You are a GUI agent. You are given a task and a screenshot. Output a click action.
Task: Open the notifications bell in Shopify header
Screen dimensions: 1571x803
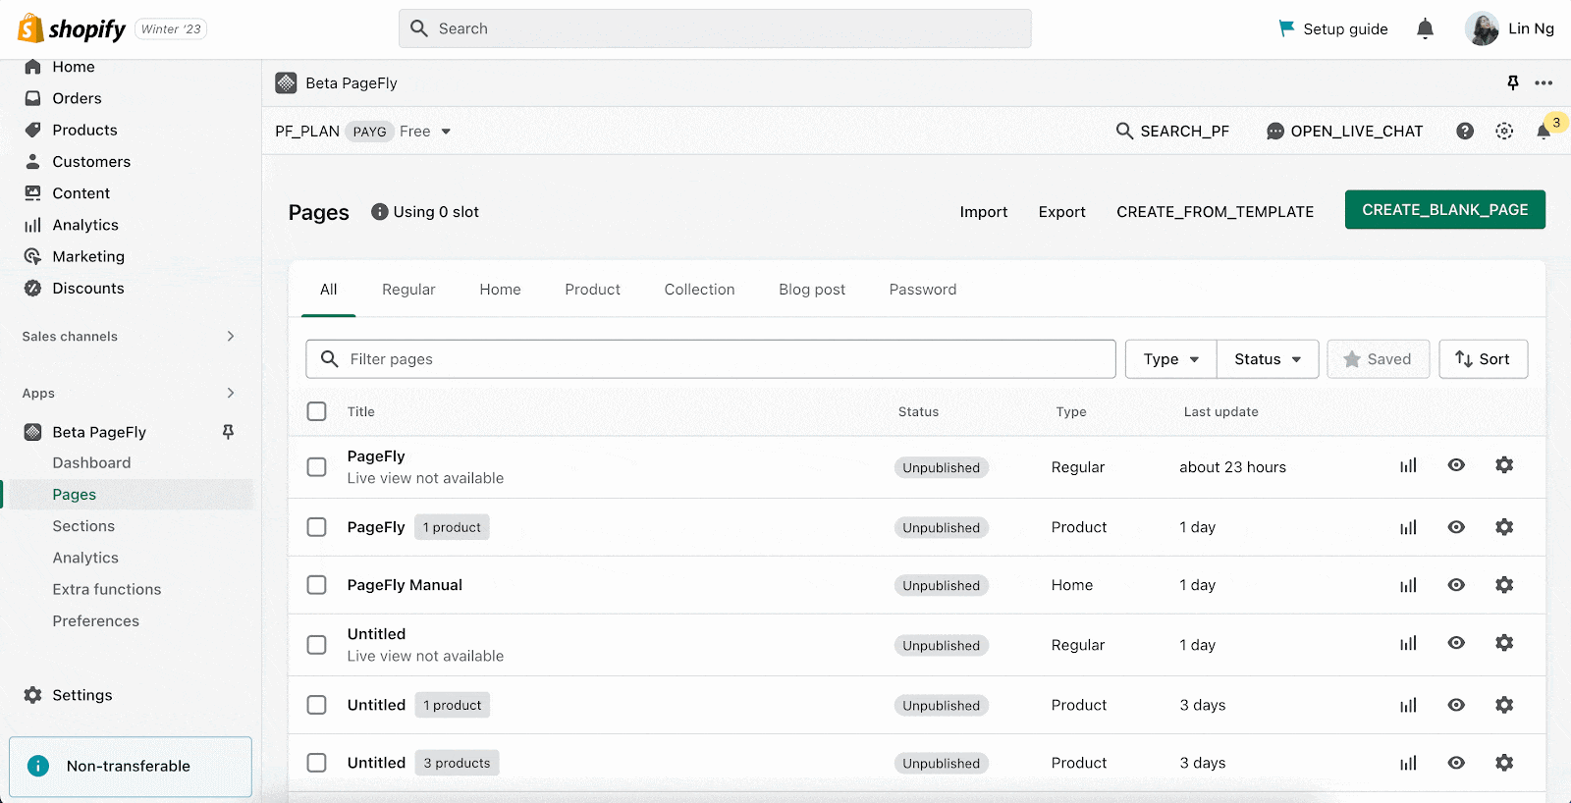tap(1425, 28)
